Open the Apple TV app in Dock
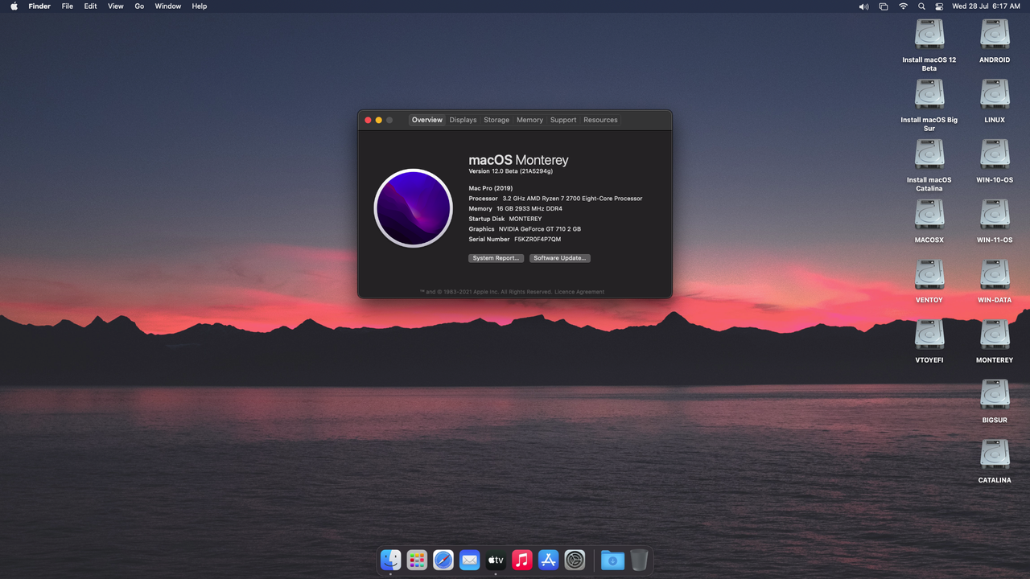 coord(496,560)
